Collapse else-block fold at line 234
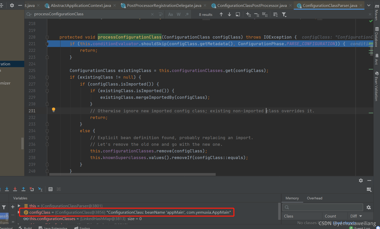Image resolution: width=380 pixels, height=229 pixels. [47, 131]
